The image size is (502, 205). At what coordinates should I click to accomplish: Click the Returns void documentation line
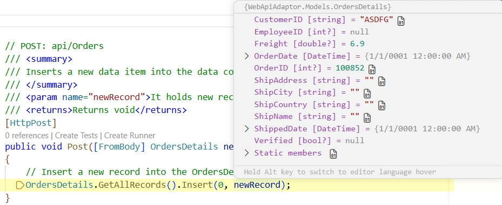[96, 110]
